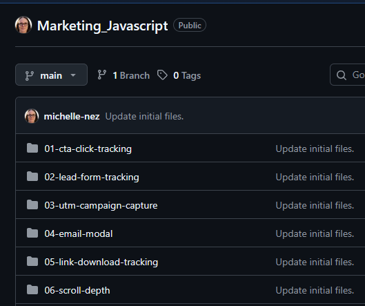Click the folder icon for 06-scroll-depth
Viewport: 365px width, 306px height.
(32, 289)
